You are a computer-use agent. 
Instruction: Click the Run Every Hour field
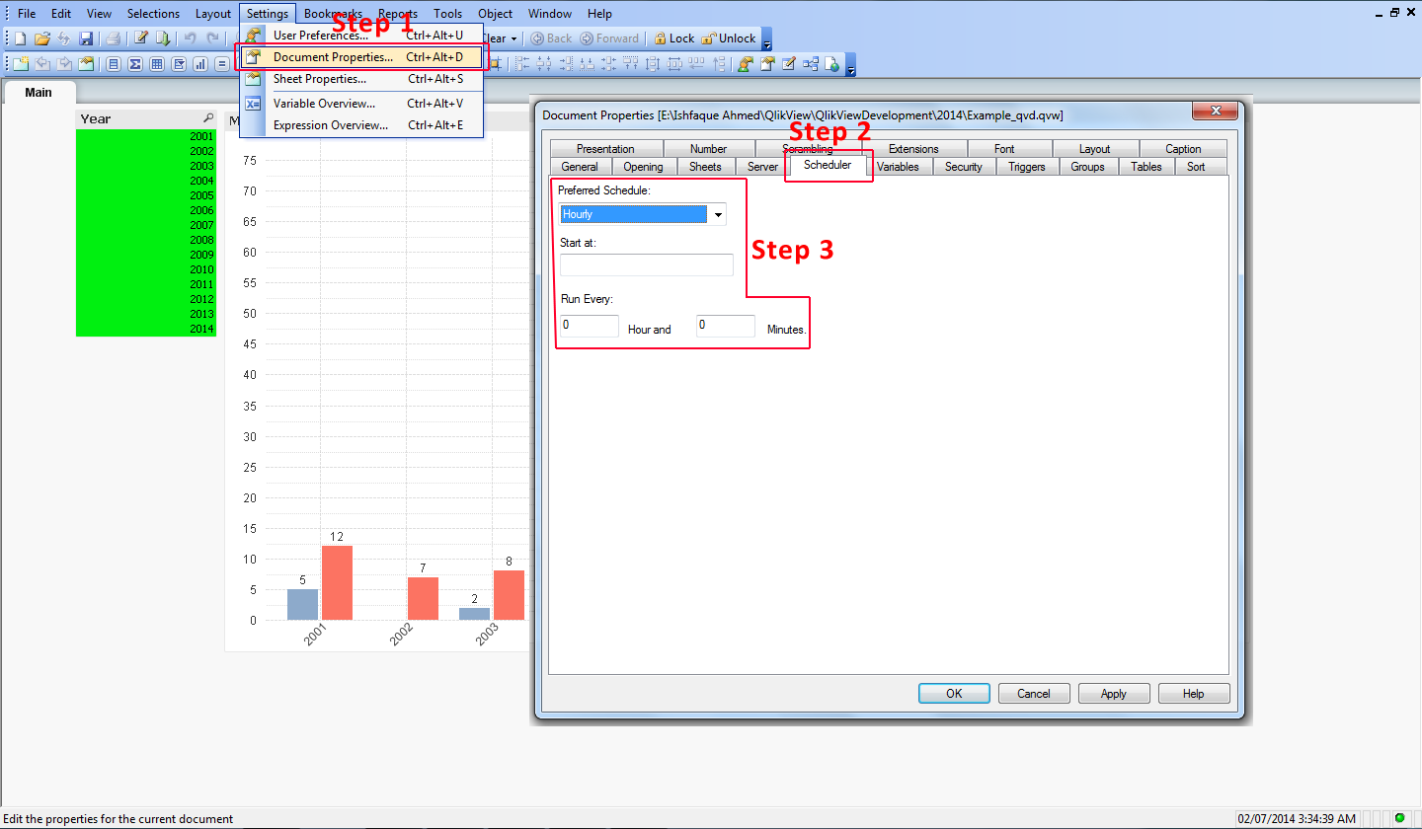tap(590, 326)
